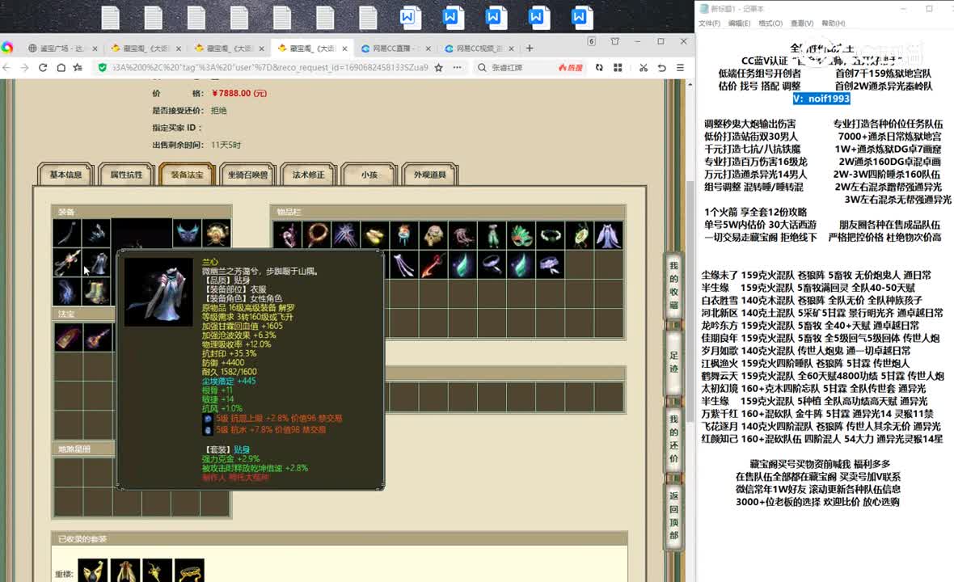Click the green round amulet inventory item
This screenshot has height=582, width=954.
[579, 235]
